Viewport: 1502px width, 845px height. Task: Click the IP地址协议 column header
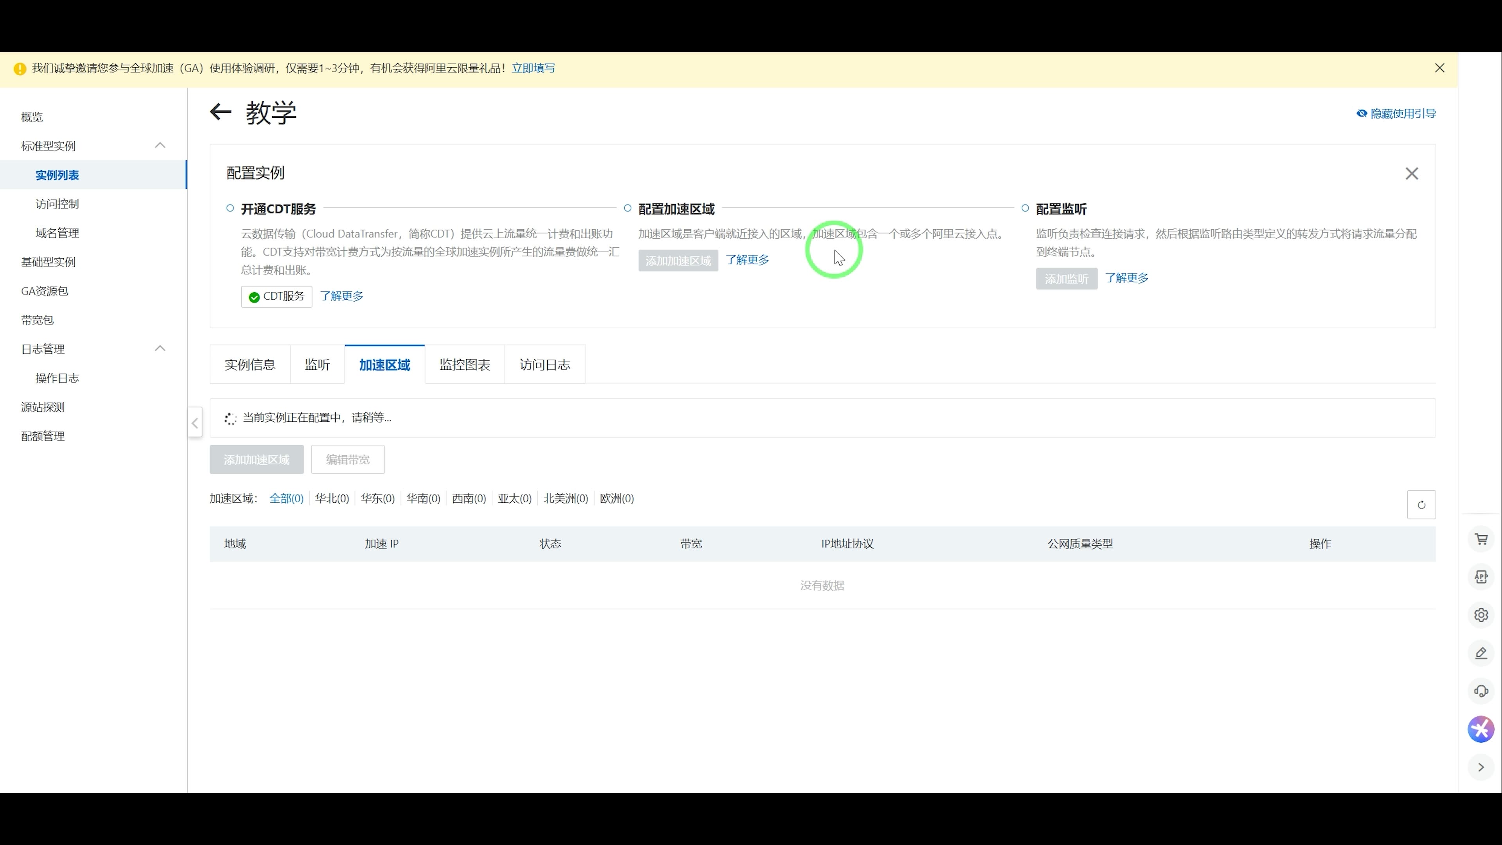pyautogui.click(x=848, y=544)
